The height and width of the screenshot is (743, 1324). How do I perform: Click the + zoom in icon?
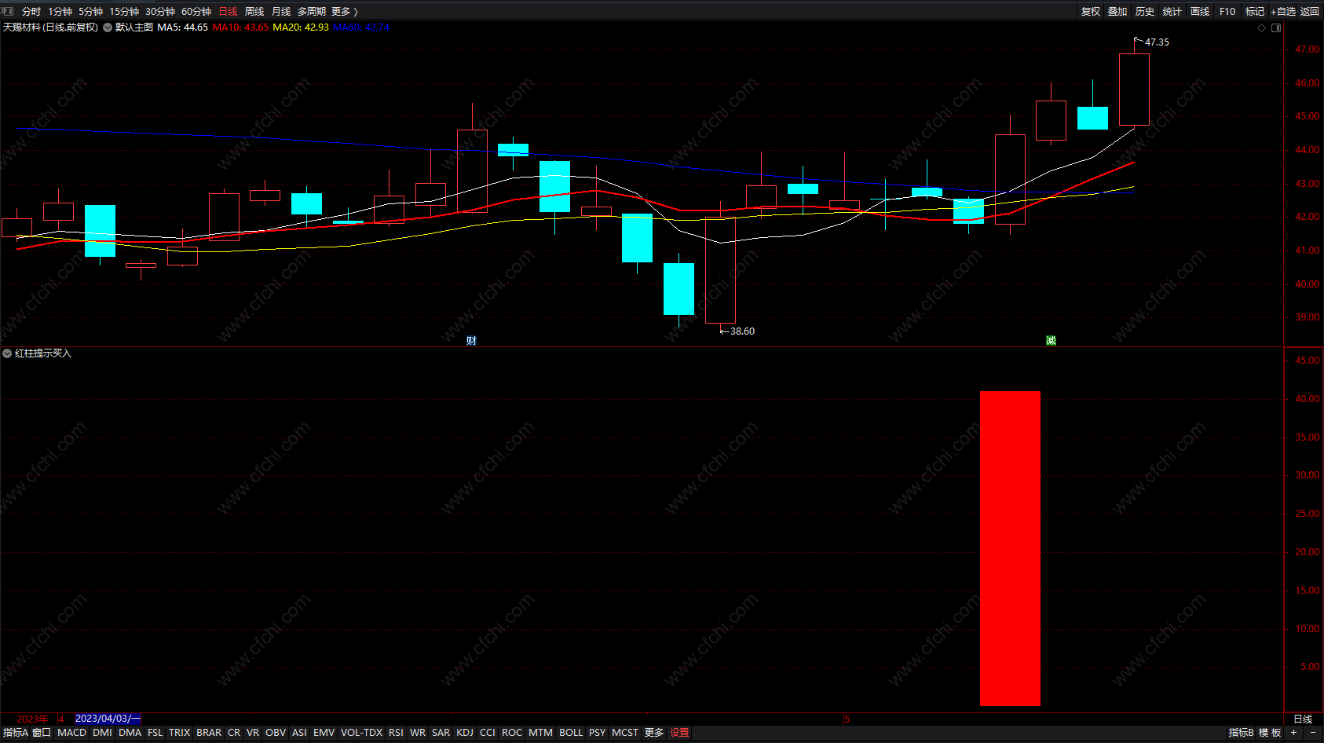click(1293, 733)
